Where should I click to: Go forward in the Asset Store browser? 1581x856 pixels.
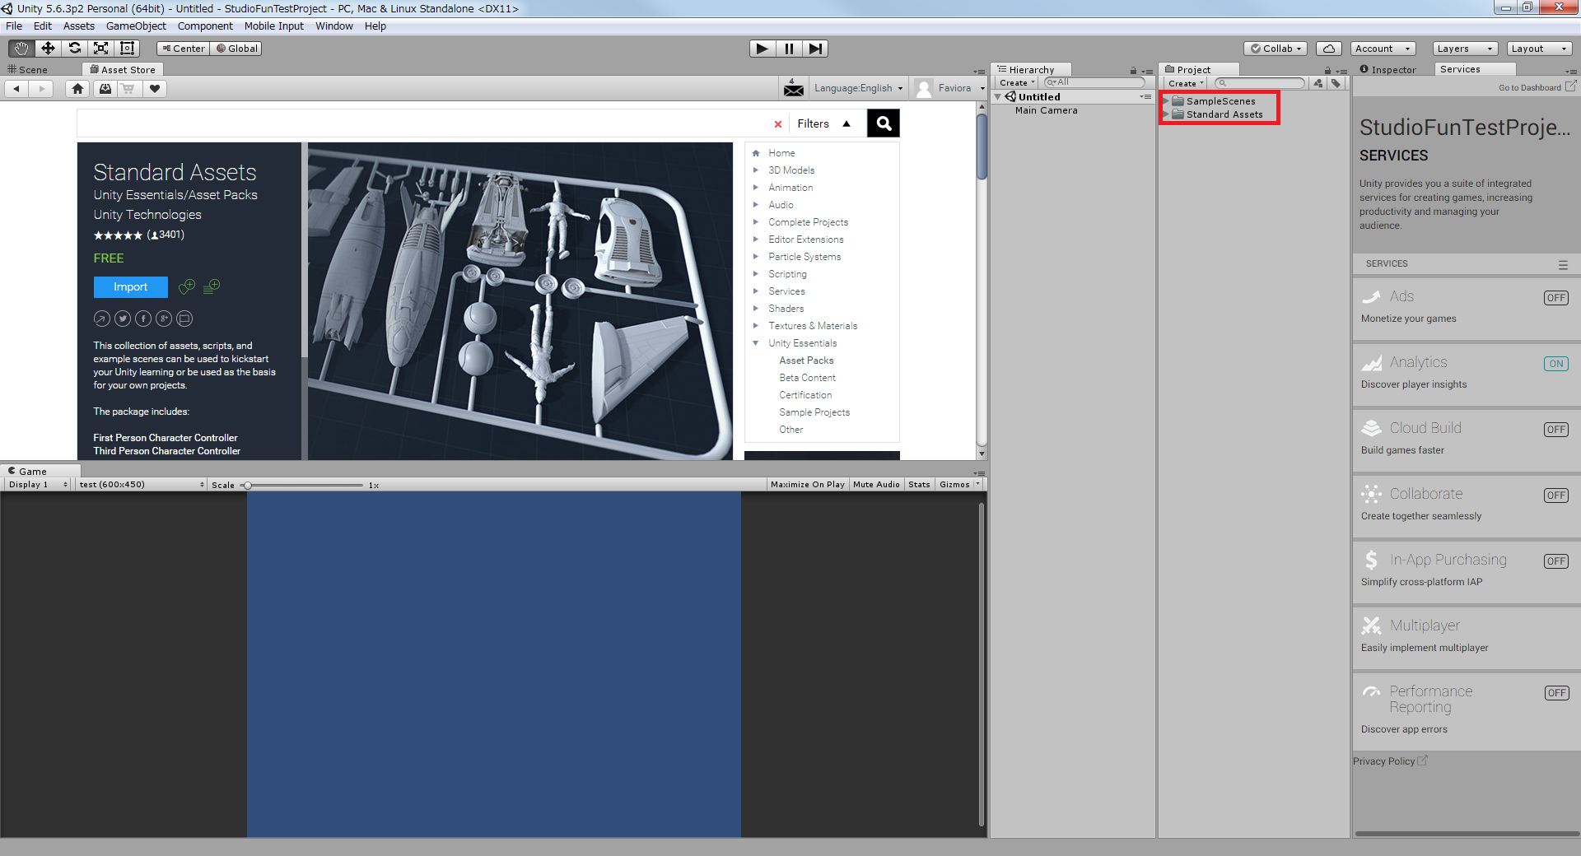41,89
